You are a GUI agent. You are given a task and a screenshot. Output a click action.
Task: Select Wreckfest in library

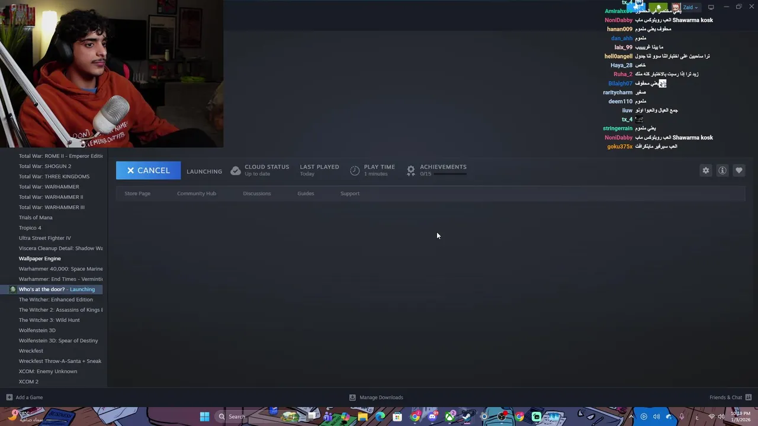coord(31,351)
